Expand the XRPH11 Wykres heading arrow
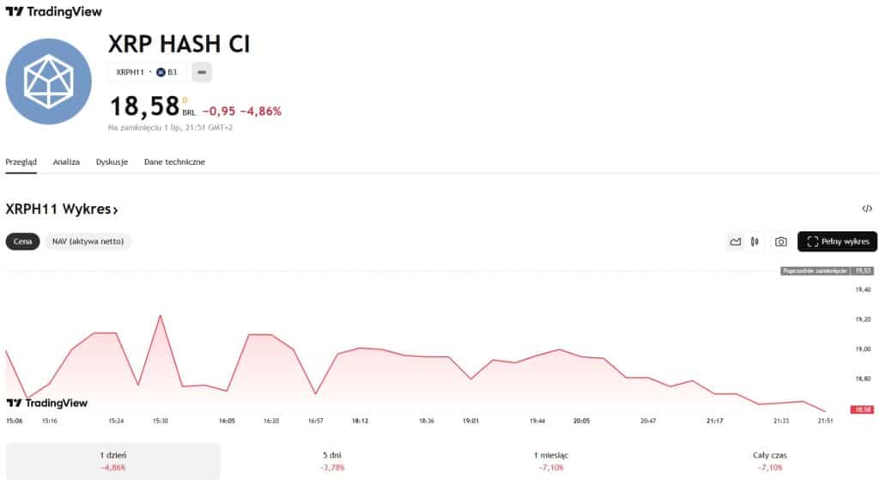This screenshot has height=480, width=879. [115, 210]
